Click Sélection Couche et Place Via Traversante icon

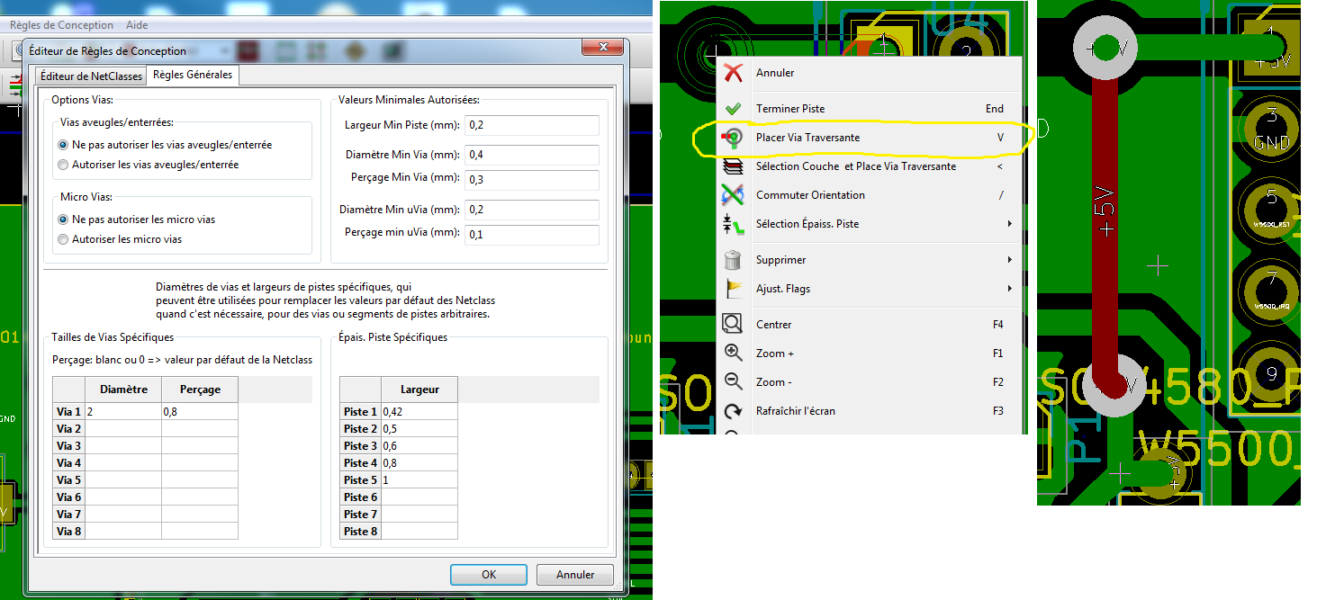tap(734, 166)
